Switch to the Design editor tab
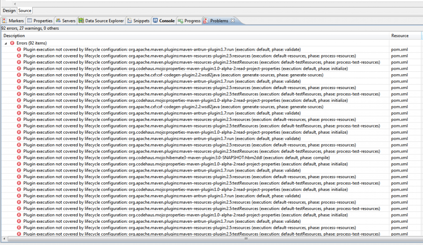This screenshot has height=245, width=423. (9, 10)
